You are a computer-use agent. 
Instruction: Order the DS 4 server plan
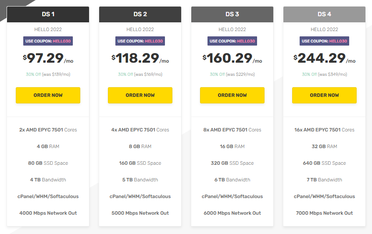click(324, 95)
